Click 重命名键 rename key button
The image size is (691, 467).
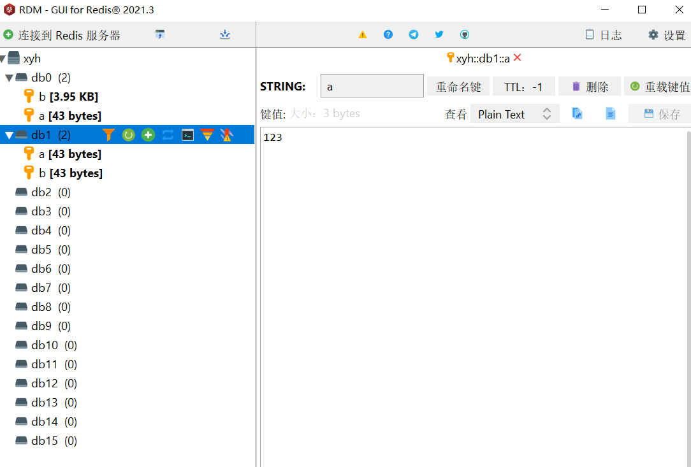(458, 87)
